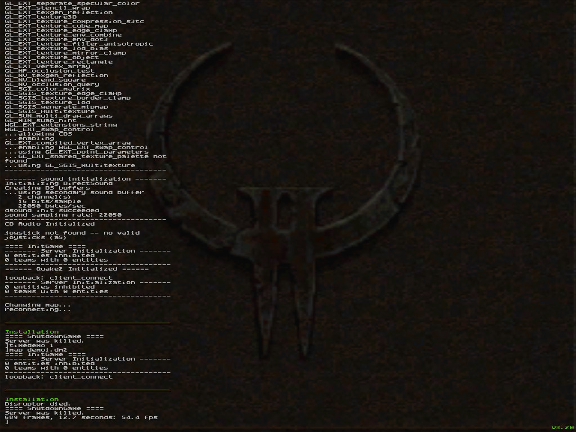The height and width of the screenshot is (432, 576).
Task: Select the WGL_EXT_extensions_string line
Action: tap(61, 125)
